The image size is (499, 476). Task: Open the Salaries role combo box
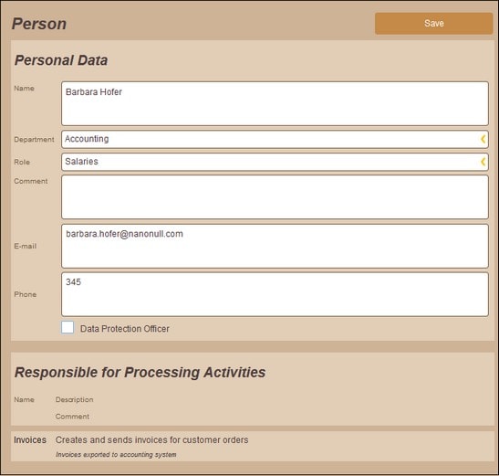[275, 162]
